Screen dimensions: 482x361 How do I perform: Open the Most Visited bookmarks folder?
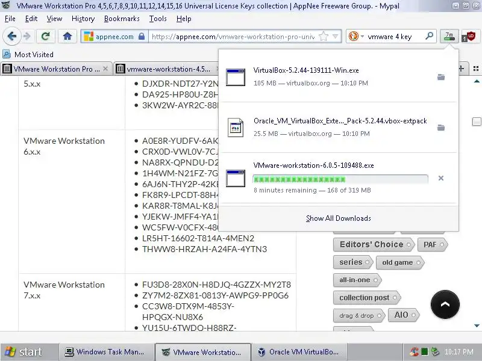(28, 54)
